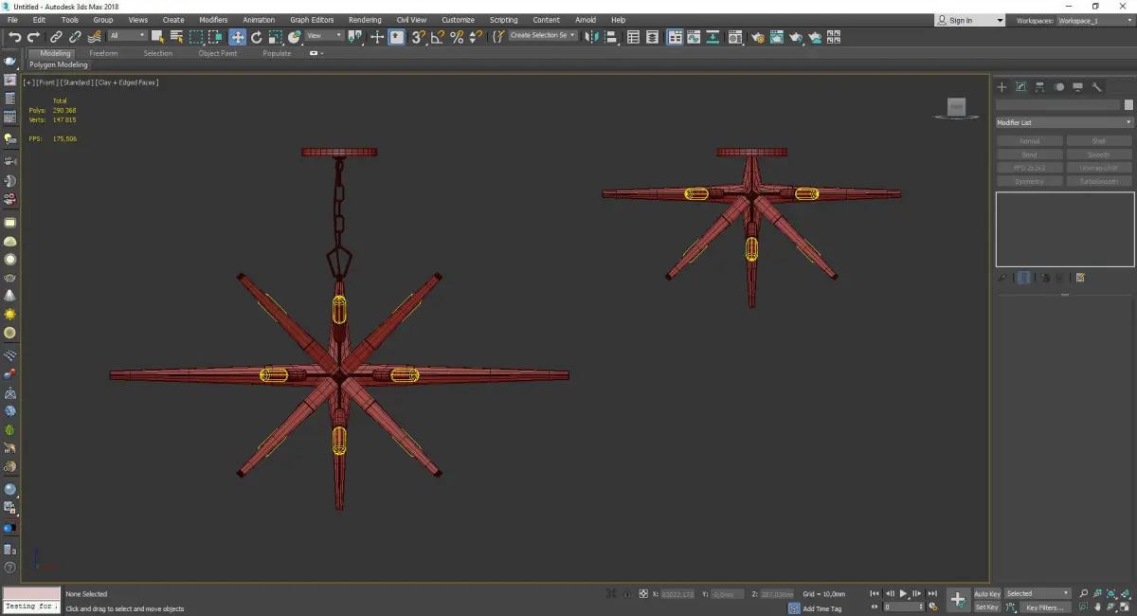Activate the Select and Scale tool
Viewport: 1137px width, 616px height.
point(275,37)
